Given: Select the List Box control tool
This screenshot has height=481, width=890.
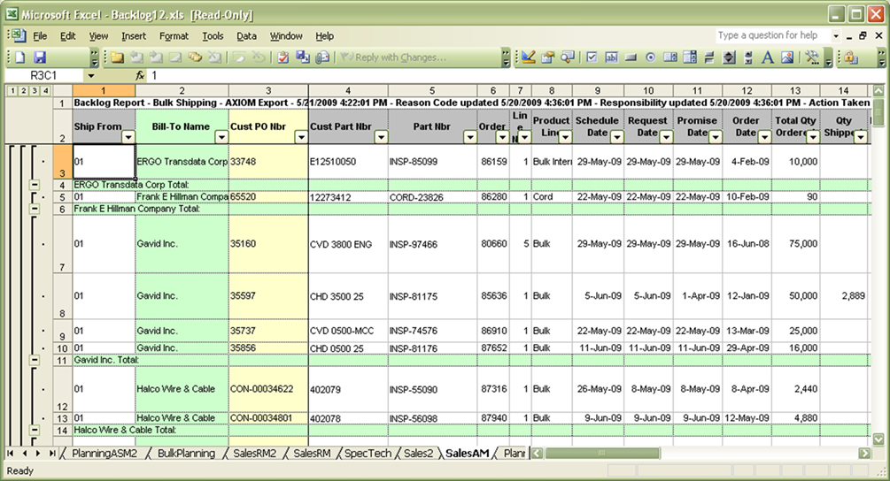Looking at the screenshot, I should pos(670,57).
